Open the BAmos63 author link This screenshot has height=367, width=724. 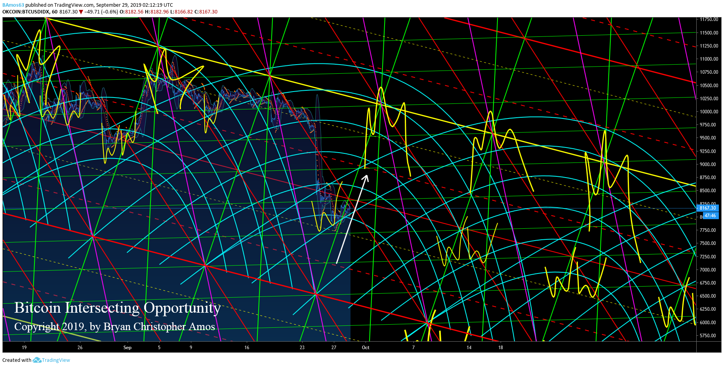click(13, 5)
